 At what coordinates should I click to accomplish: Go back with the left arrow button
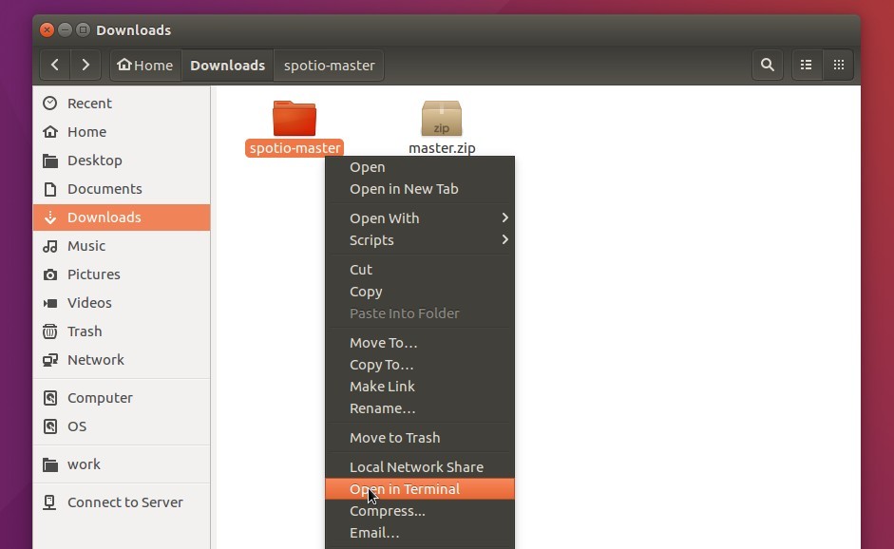[55, 65]
